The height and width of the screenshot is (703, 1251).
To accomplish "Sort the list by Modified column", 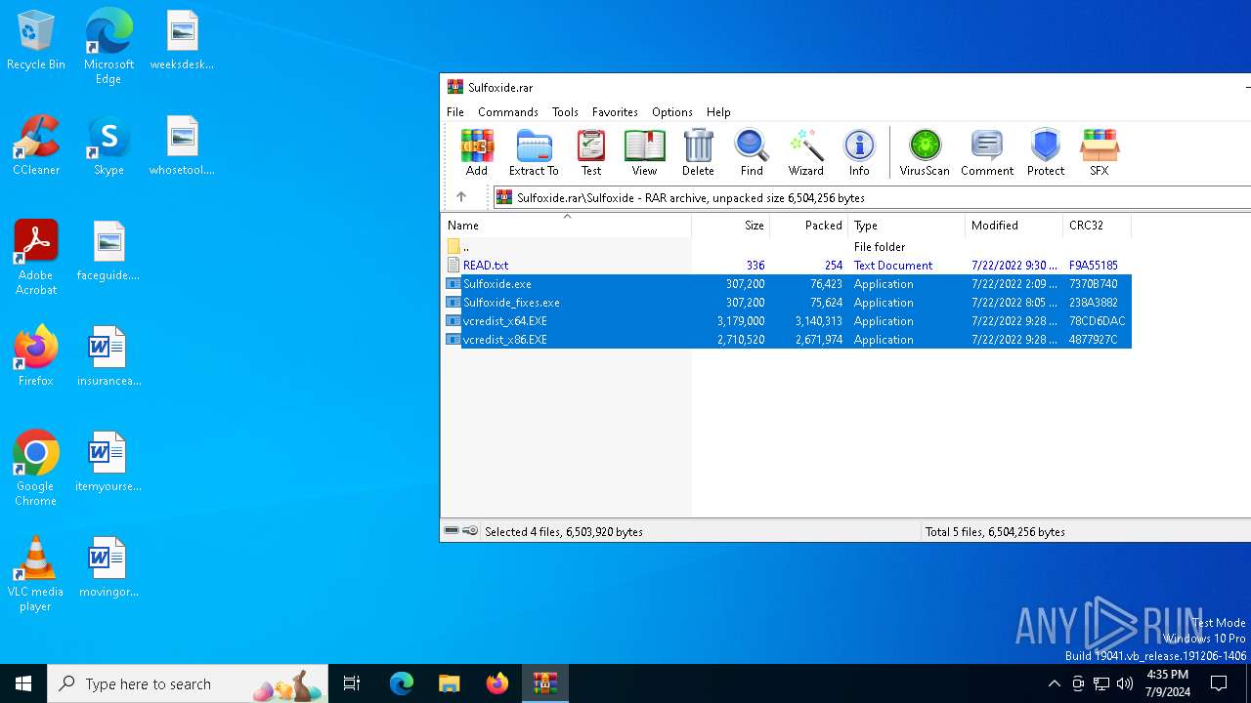I will 1014,226.
